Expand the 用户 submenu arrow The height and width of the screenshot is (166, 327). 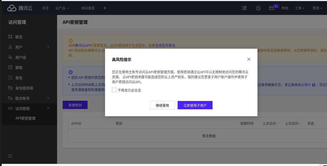click(48, 47)
